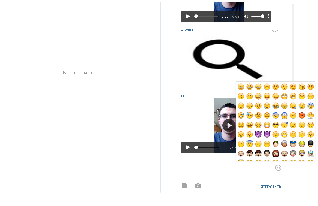
Task: Select the loudly crying emoji
Action: [284, 106]
